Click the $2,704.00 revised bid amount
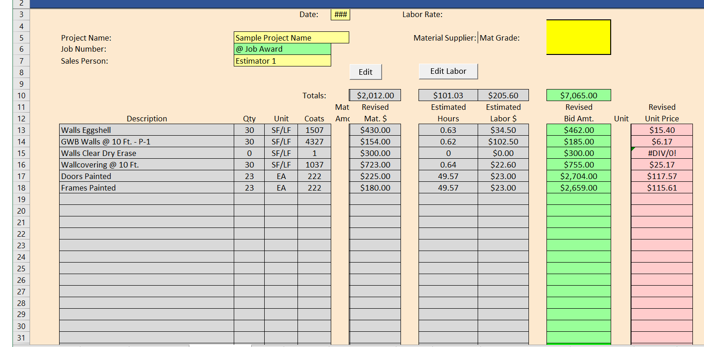 pyautogui.click(x=578, y=176)
